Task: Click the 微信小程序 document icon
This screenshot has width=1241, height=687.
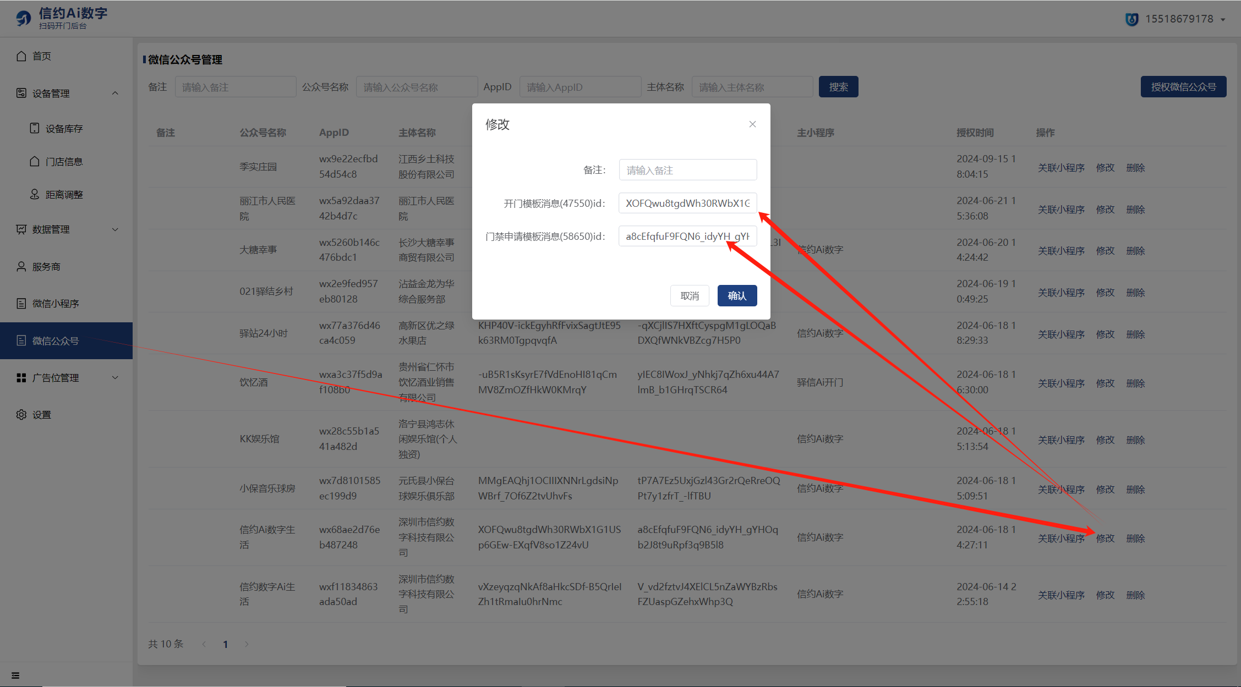Action: (21, 304)
